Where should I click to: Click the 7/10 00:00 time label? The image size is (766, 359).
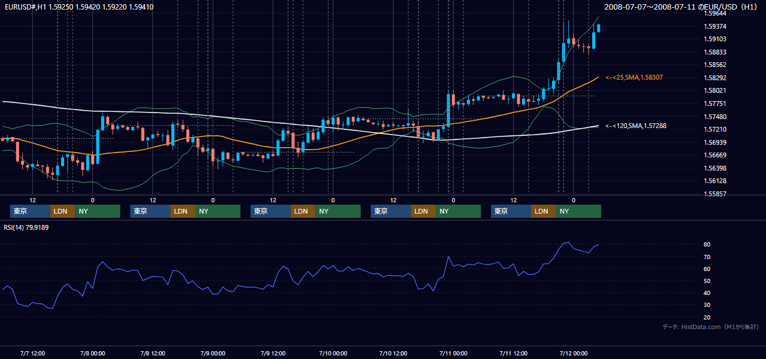point(333,353)
